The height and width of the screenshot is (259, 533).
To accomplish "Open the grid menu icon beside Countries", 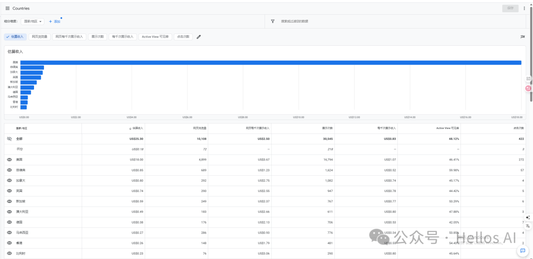I will pyautogui.click(x=7, y=8).
